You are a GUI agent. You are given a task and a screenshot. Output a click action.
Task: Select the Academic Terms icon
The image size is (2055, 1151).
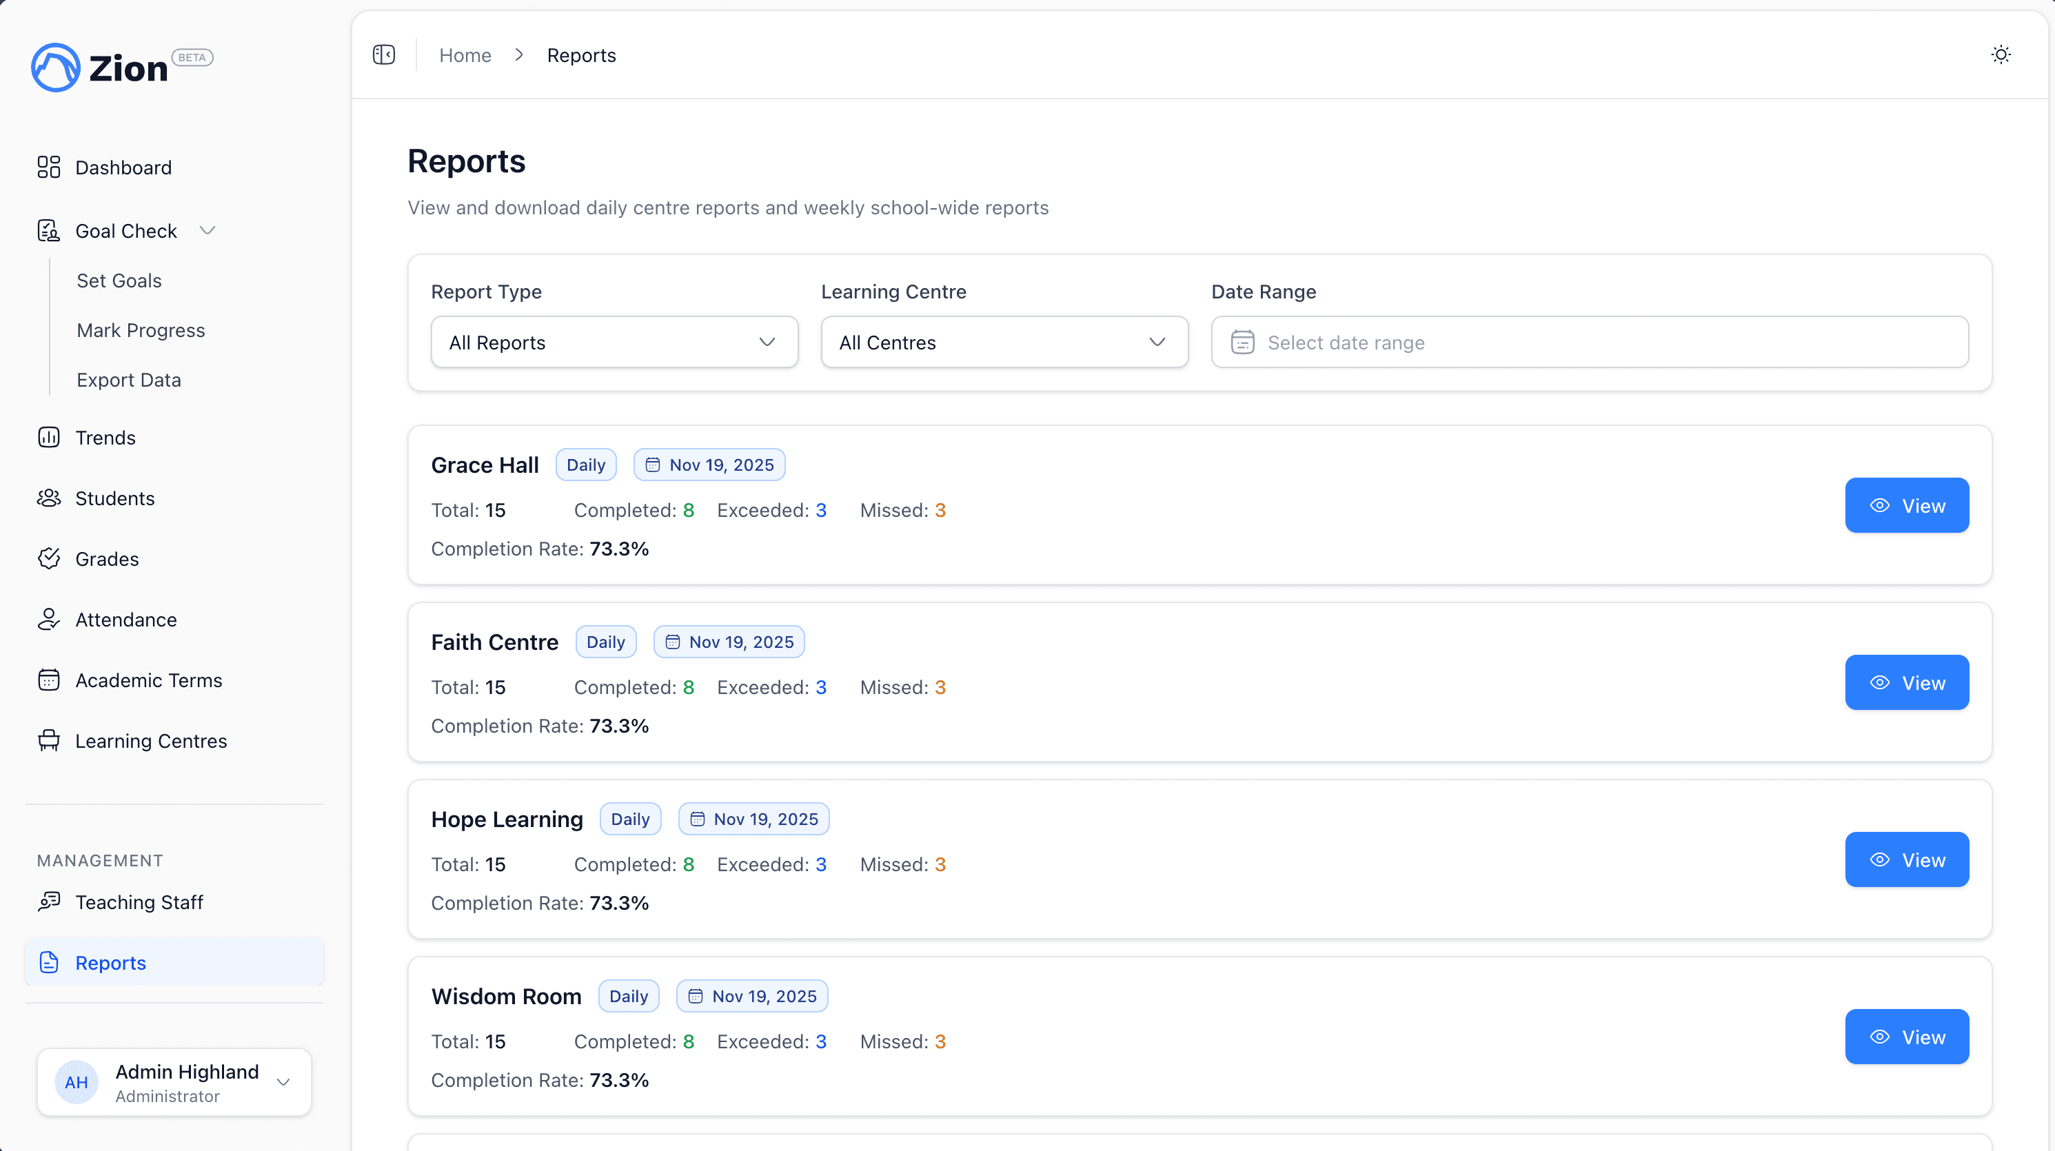[49, 680]
